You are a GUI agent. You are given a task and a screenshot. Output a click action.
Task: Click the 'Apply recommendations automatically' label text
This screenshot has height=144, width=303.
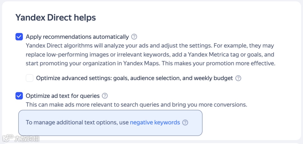[x=77, y=37]
